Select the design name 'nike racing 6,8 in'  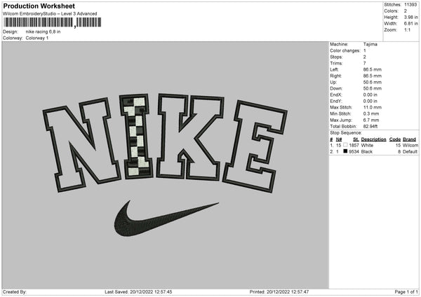pyautogui.click(x=43, y=32)
